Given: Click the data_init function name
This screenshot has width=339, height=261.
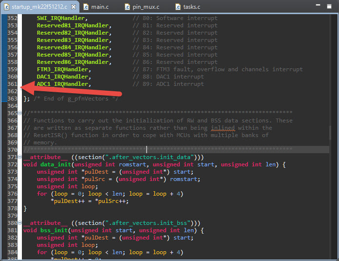Looking at the screenshot, I should (x=56, y=164).
